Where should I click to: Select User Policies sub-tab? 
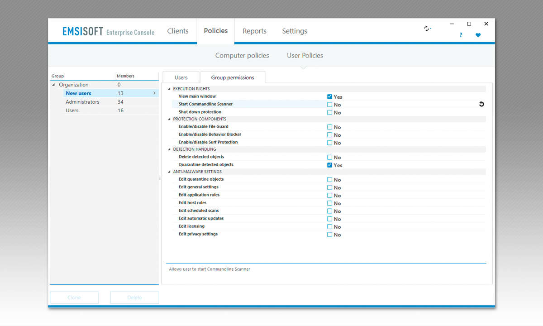[305, 55]
